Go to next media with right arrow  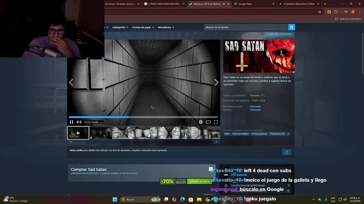point(216,82)
